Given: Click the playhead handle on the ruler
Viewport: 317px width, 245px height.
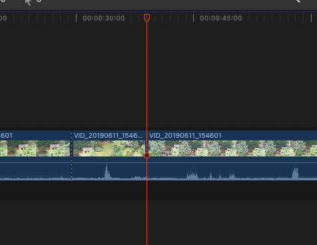Looking at the screenshot, I should [x=147, y=18].
